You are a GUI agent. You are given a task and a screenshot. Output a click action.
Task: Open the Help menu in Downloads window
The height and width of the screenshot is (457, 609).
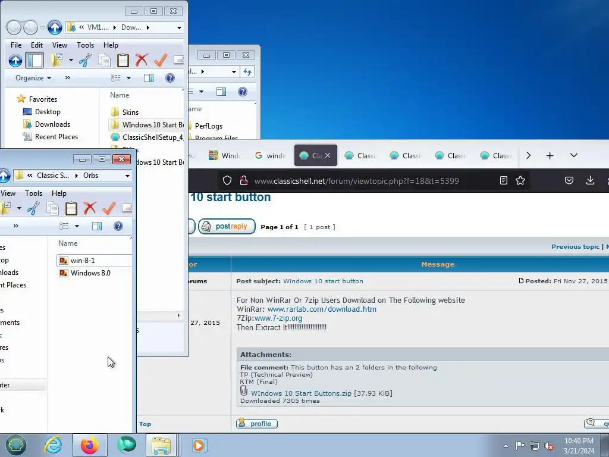[111, 45]
